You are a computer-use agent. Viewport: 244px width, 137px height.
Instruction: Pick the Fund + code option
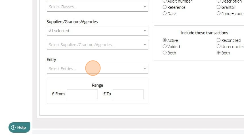point(218,13)
